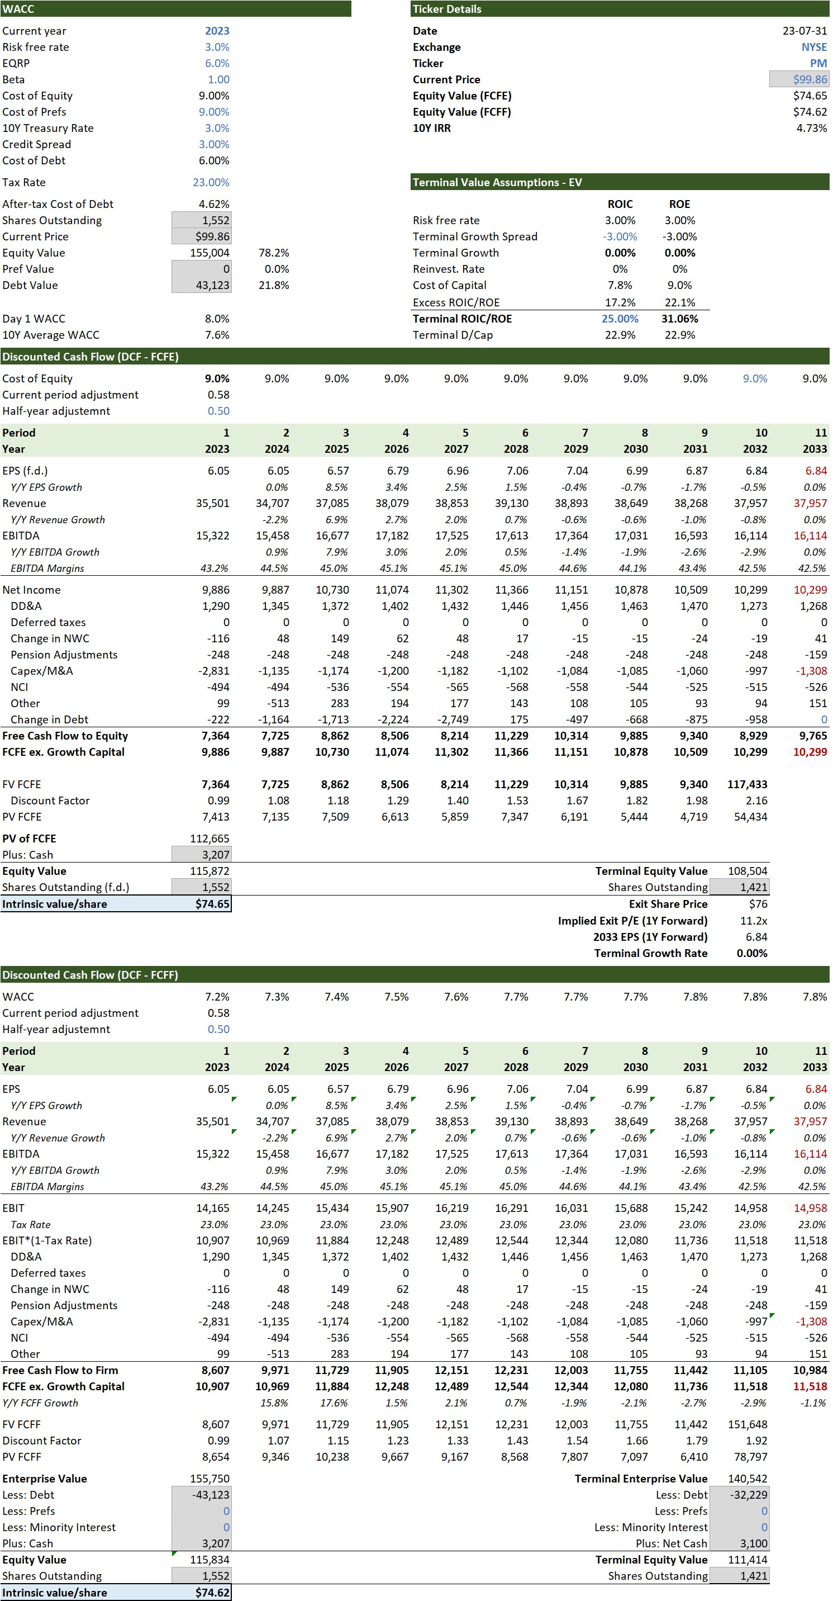Select the blue 9.0% Cost of Equity in period 10
The height and width of the screenshot is (1601, 838).
pos(755,379)
